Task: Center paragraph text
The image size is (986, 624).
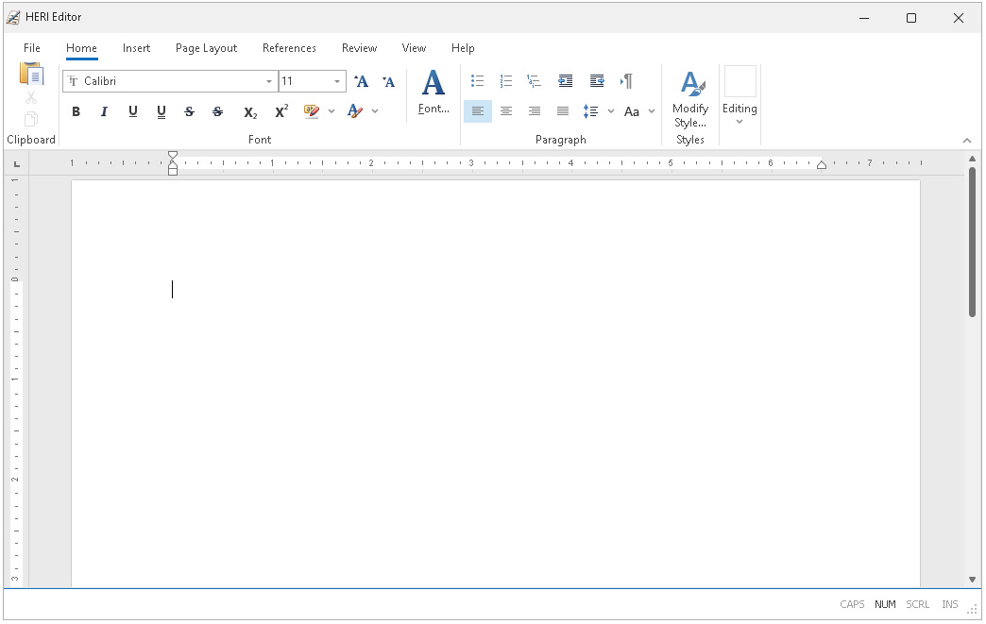Action: 505,111
